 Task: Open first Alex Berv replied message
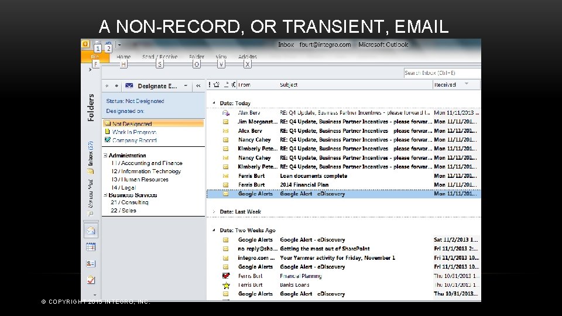pos(344,113)
